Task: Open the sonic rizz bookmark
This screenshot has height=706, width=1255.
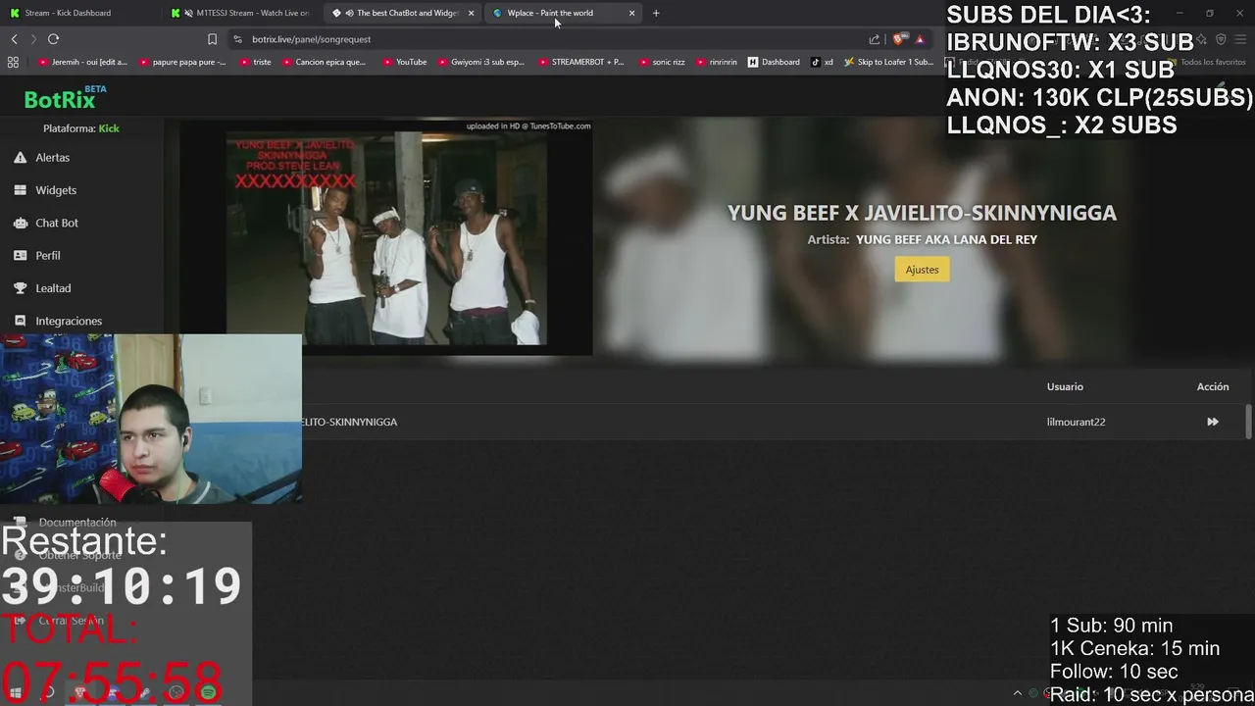Action: pos(662,62)
